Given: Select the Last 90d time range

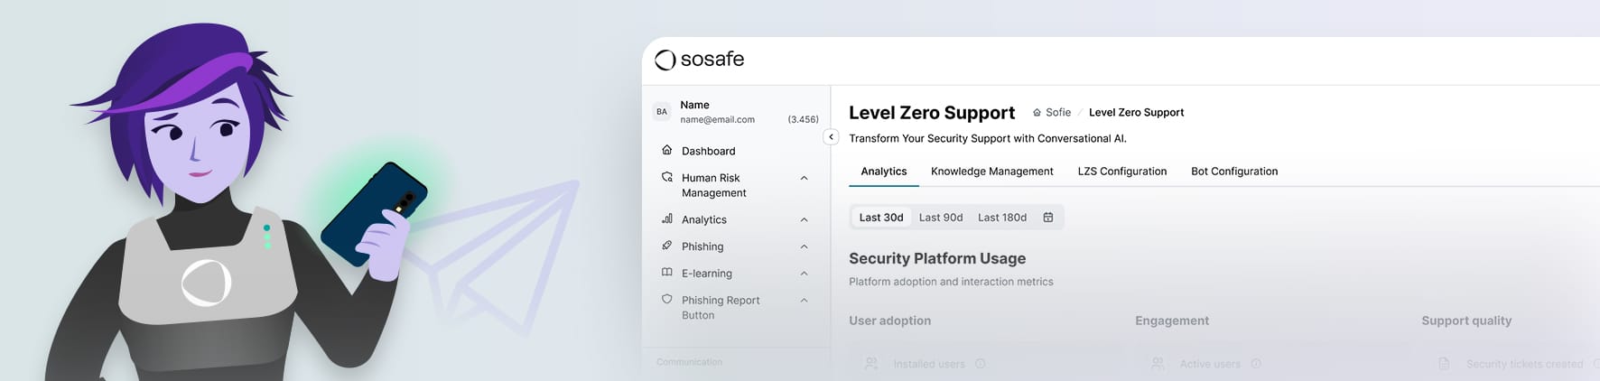Looking at the screenshot, I should click(941, 218).
